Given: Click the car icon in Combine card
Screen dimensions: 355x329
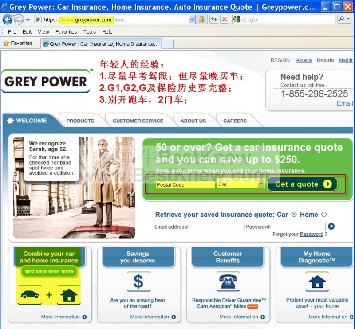Looking at the screenshot, I should [x=30, y=294].
